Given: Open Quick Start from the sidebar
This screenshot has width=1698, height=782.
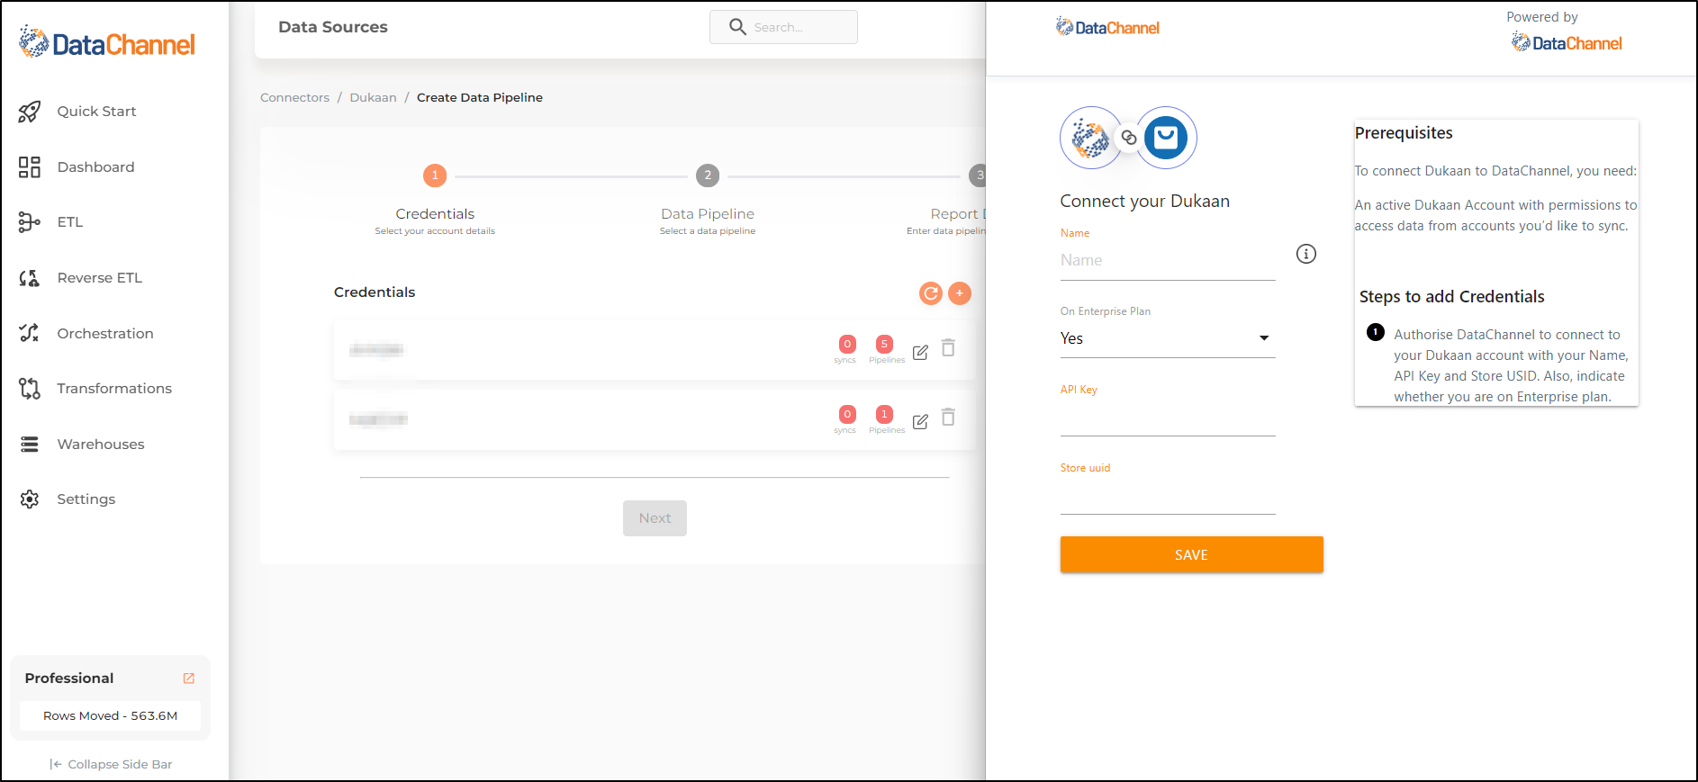Looking at the screenshot, I should [x=96, y=112].
